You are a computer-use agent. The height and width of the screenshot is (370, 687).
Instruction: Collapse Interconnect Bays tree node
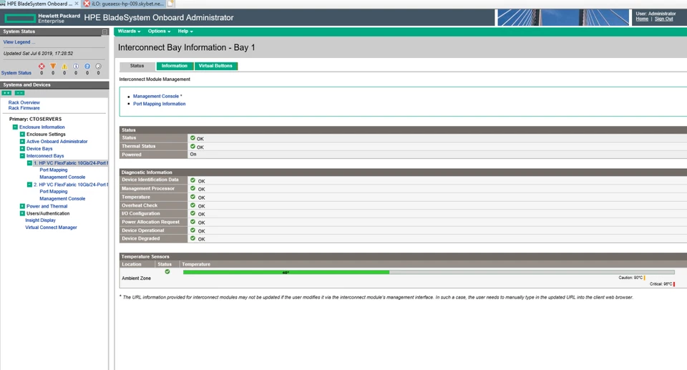(x=22, y=155)
